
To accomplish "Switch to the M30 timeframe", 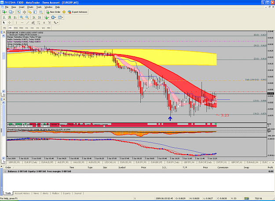I will 21,28.
